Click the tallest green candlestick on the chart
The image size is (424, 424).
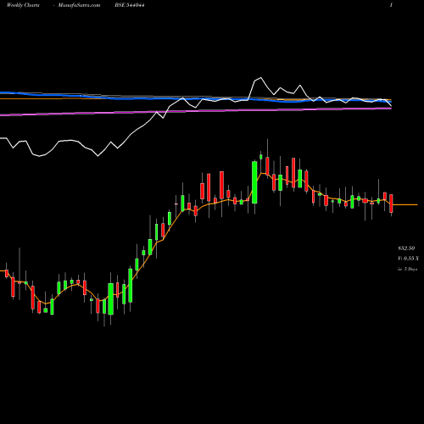click(x=254, y=182)
